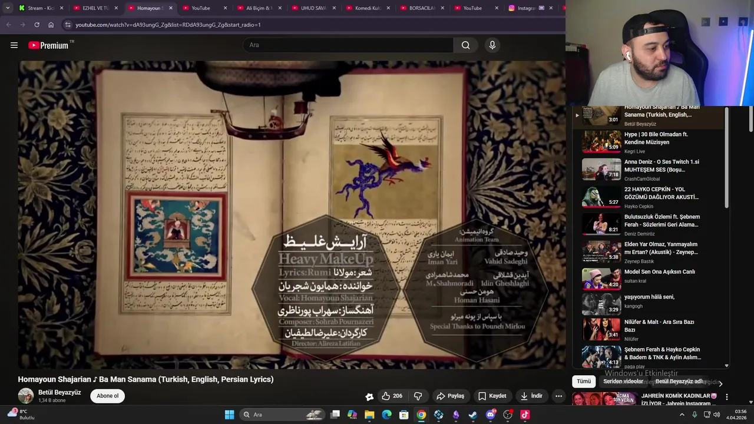Click the main video player area
Screen dimensions: 754x424
292,215
